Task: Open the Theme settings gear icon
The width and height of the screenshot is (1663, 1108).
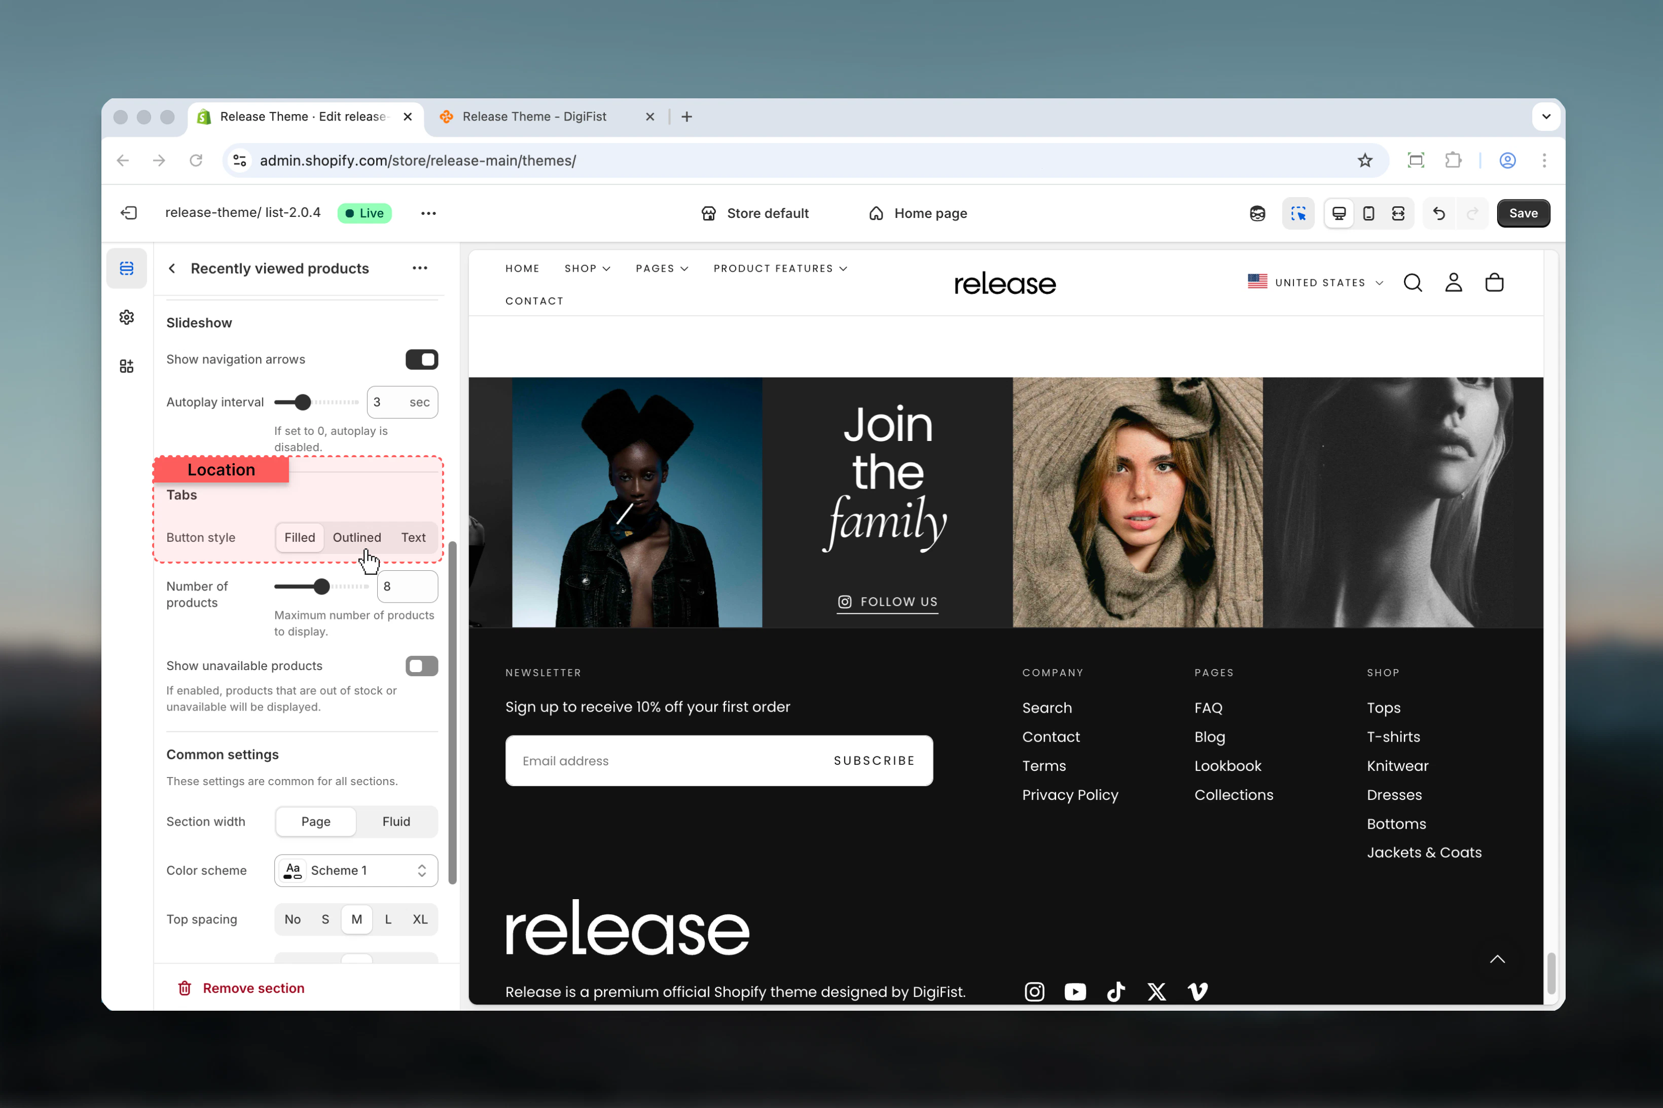Action: coord(127,317)
